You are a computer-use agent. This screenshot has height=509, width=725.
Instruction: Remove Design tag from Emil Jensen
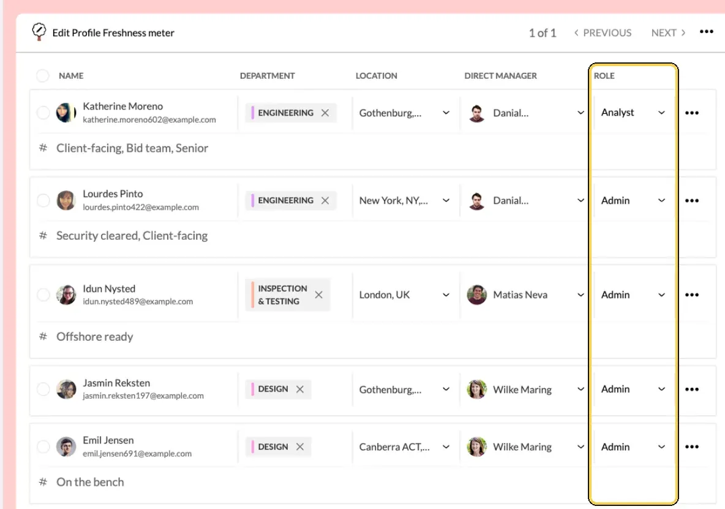tap(299, 447)
